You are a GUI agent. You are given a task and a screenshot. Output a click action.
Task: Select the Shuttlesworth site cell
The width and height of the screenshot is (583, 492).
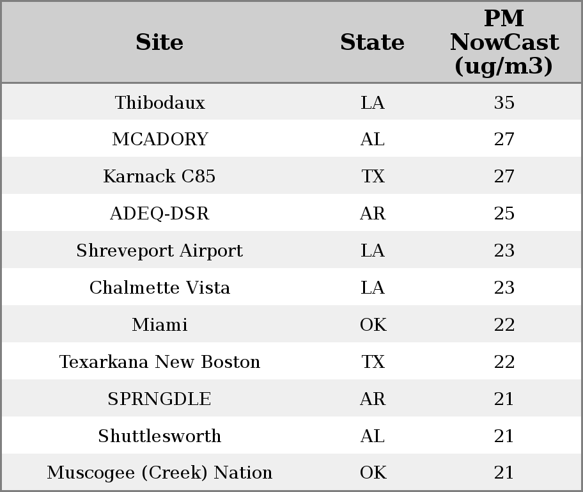pyautogui.click(x=160, y=436)
